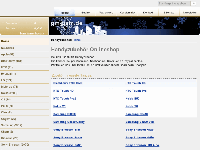Open the Nokia X3 link
The image size is (200, 150).
coord(59,107)
